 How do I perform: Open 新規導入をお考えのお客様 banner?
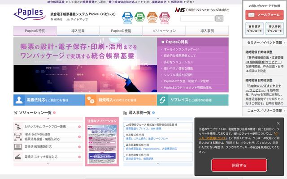[121, 100]
